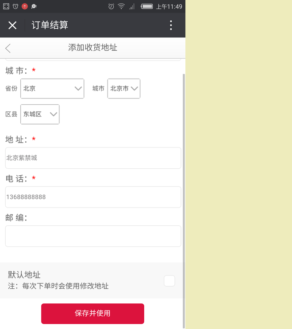Image resolution: width=292 pixels, height=329 pixels.
Task: Tap the red upload notification icon
Action: pos(25,6)
